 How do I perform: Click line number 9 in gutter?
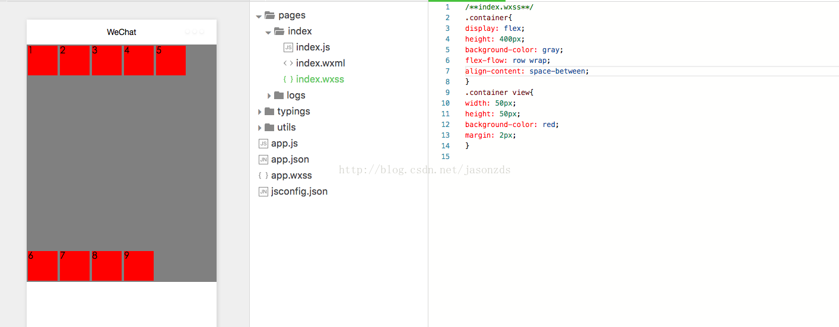pyautogui.click(x=447, y=93)
